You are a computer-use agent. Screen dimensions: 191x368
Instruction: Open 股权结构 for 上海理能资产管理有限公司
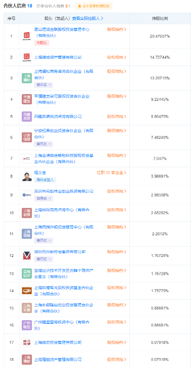(x=117, y=360)
